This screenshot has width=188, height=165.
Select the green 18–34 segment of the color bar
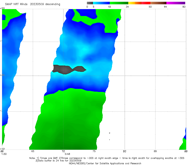click(119, 3)
